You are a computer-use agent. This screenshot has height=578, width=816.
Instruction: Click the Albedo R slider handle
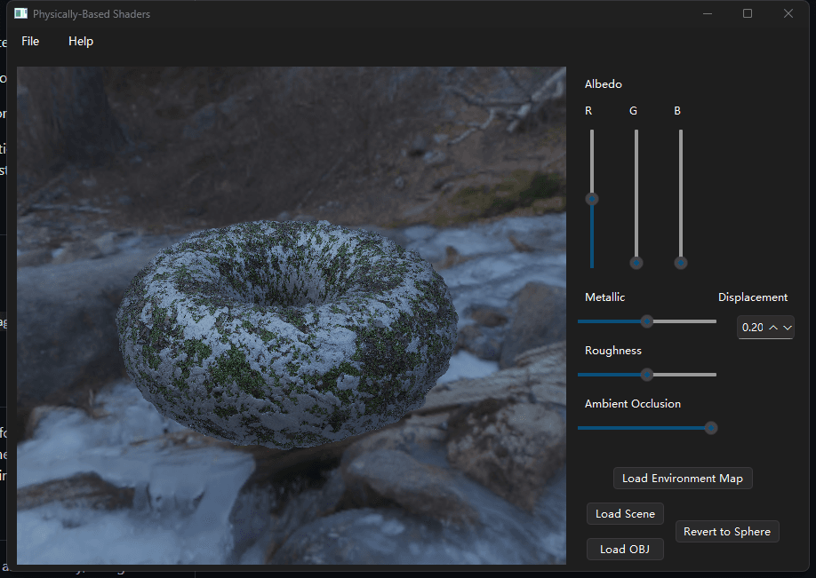pyautogui.click(x=592, y=199)
